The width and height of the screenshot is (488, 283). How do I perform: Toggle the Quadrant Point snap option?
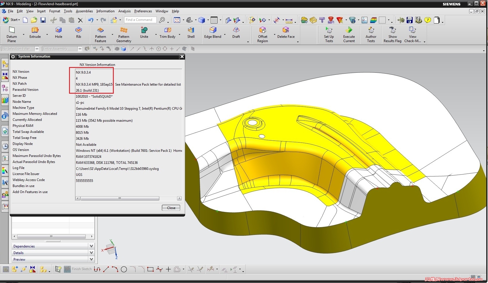click(x=165, y=49)
